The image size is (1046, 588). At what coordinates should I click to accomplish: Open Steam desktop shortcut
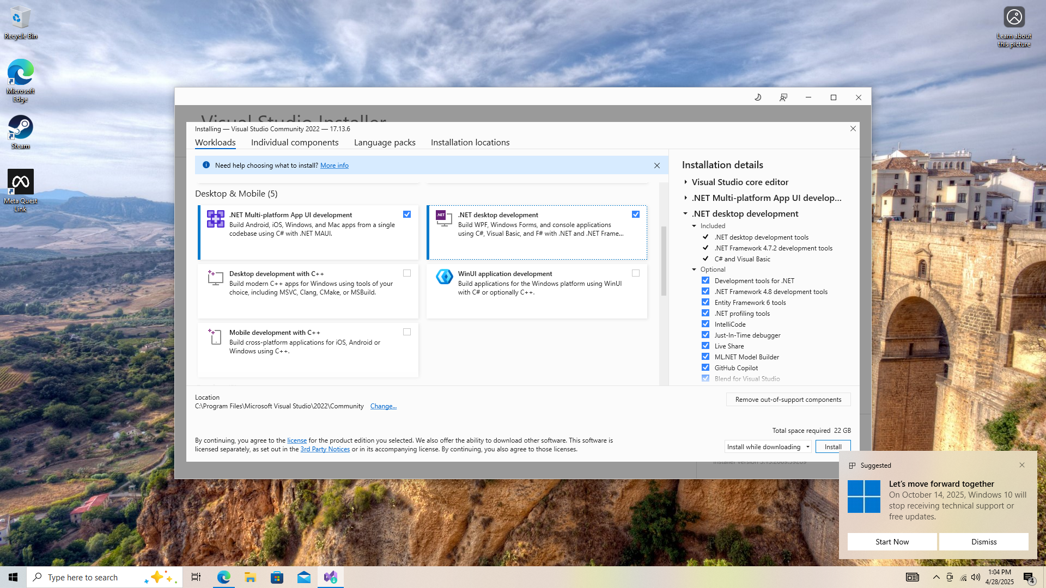point(21,132)
